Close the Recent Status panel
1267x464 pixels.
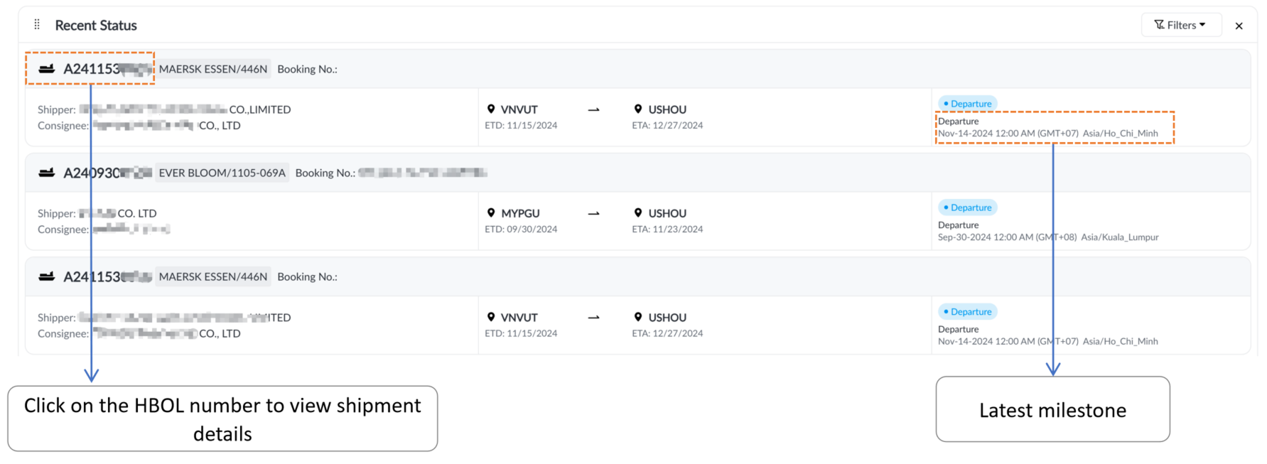click(1239, 26)
